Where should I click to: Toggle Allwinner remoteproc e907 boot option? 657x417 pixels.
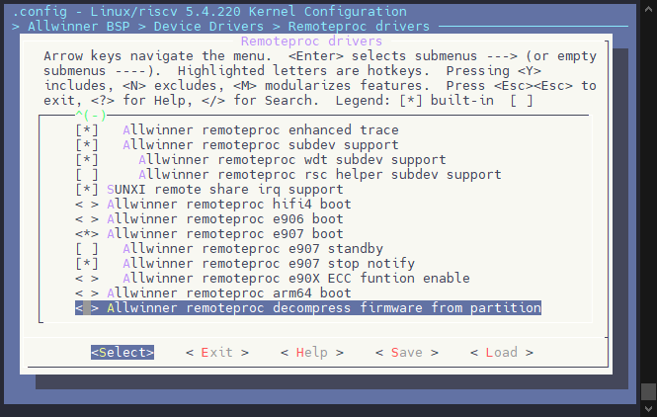coord(87,234)
